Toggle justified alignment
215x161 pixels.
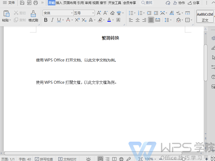(x=151, y=20)
